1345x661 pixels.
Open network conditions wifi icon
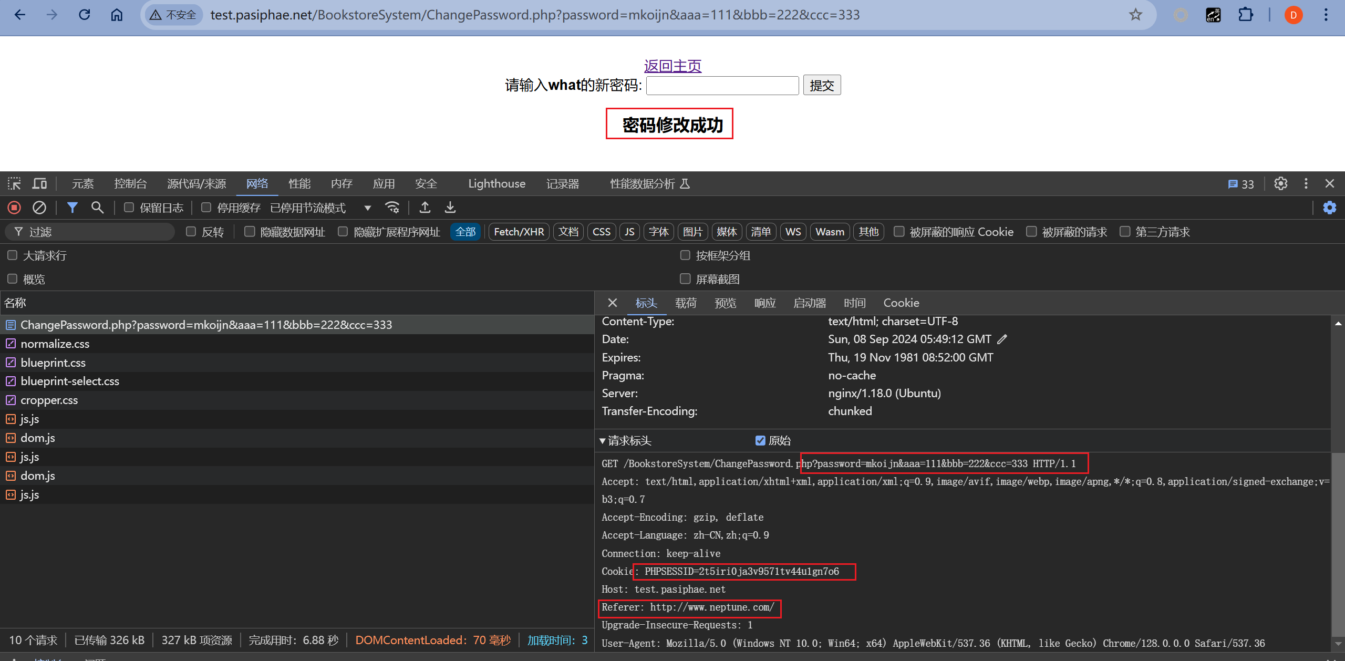pyautogui.click(x=392, y=208)
